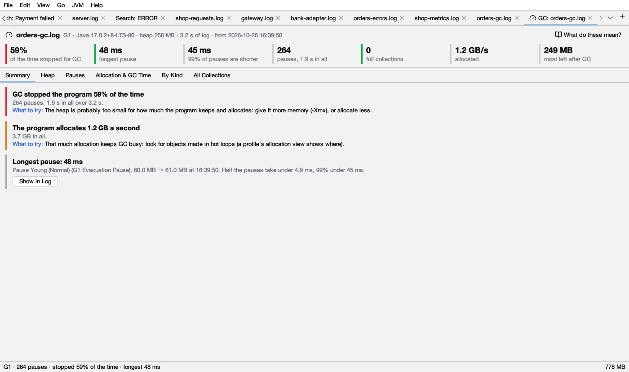Close the server.log tab
This screenshot has height=372, width=629.
pyautogui.click(x=103, y=18)
